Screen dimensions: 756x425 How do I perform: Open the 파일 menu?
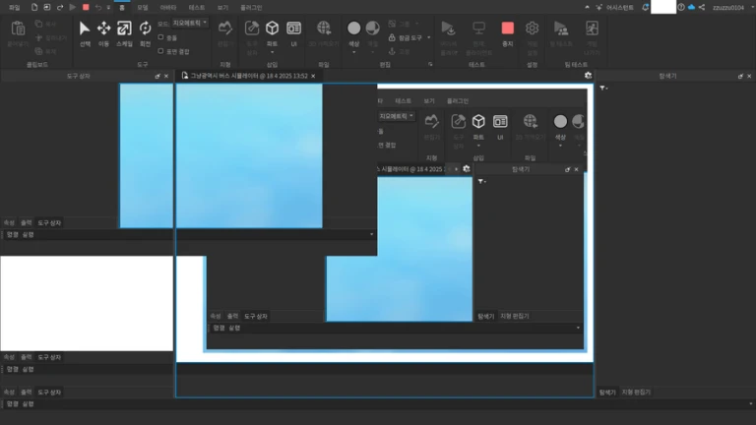coord(14,7)
